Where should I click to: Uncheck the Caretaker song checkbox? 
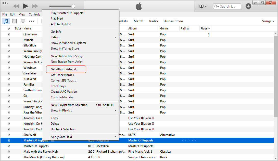click(9, 73)
